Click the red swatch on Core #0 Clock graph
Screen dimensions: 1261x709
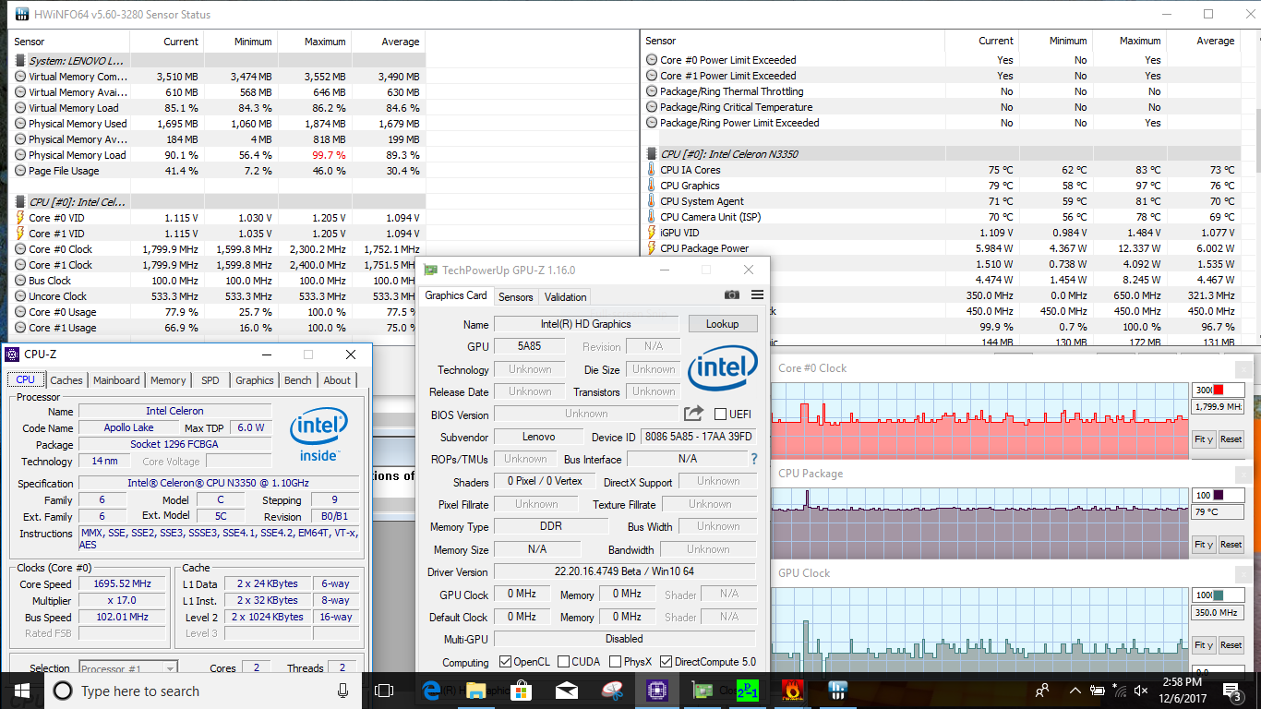click(x=1219, y=390)
